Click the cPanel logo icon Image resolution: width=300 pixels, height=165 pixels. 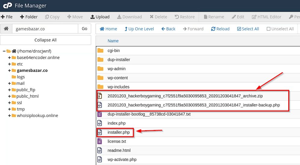(x=8, y=5)
